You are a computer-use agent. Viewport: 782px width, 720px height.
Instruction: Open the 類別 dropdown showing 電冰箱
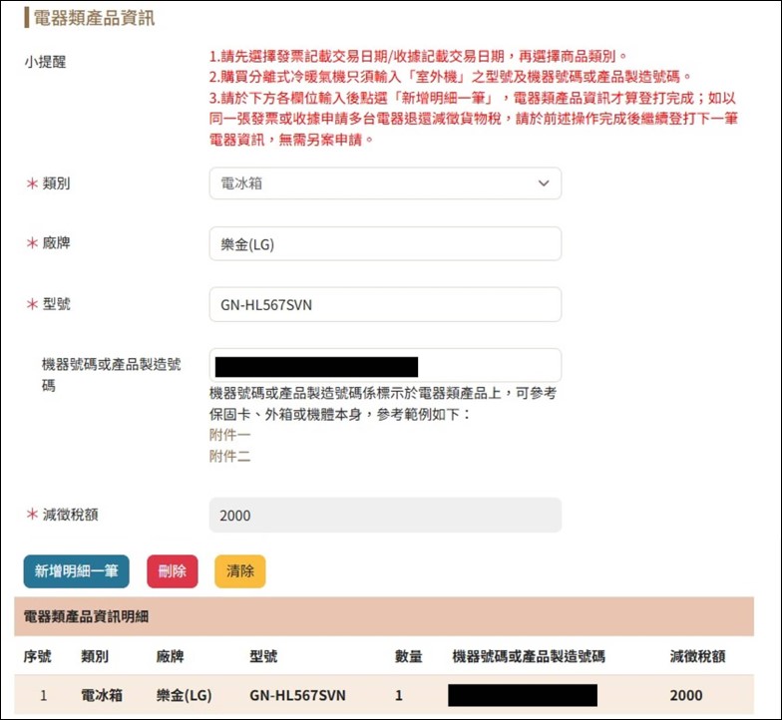click(x=384, y=183)
